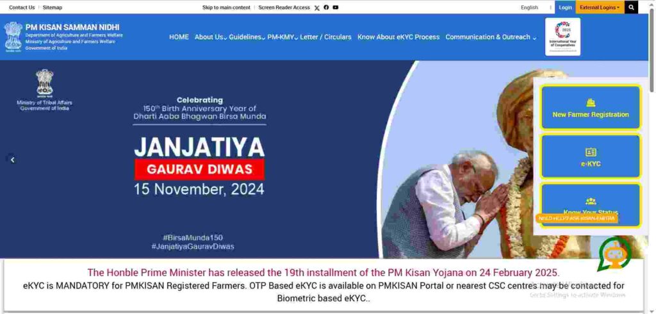Screen dimensions: 656x314
Task: Click the Kisan e-Mitra chatbot robot icon
Action: pos(614,254)
